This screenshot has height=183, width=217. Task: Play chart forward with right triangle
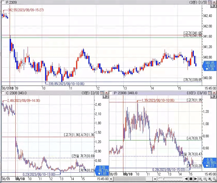[195, 179]
